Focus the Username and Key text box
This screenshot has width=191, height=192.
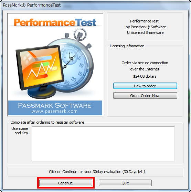[103, 144]
